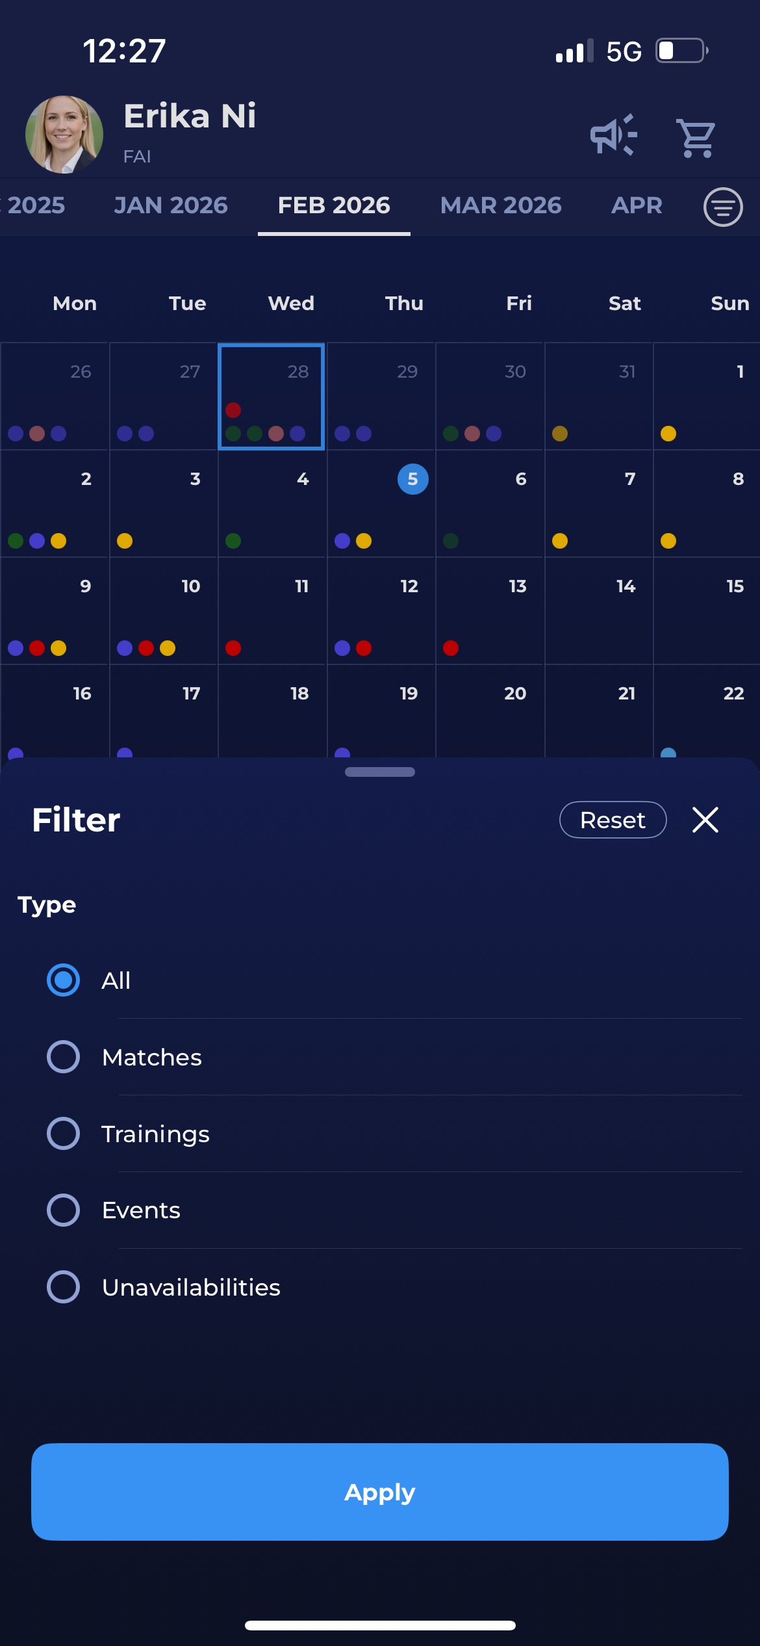Go to the APR month tab
The height and width of the screenshot is (1646, 760).
tap(637, 205)
